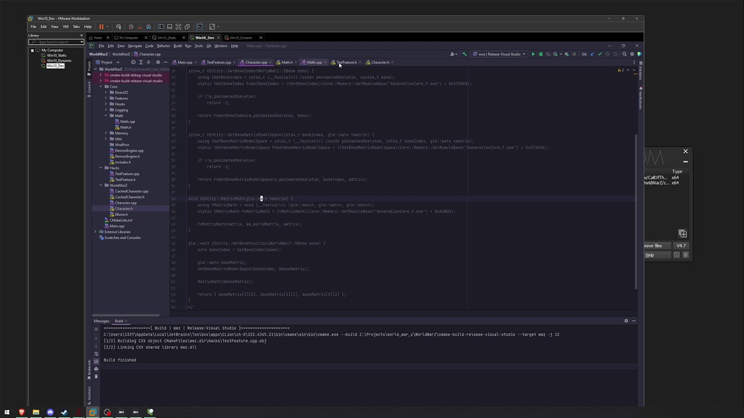Open EBone.h in project tree

pos(121,214)
